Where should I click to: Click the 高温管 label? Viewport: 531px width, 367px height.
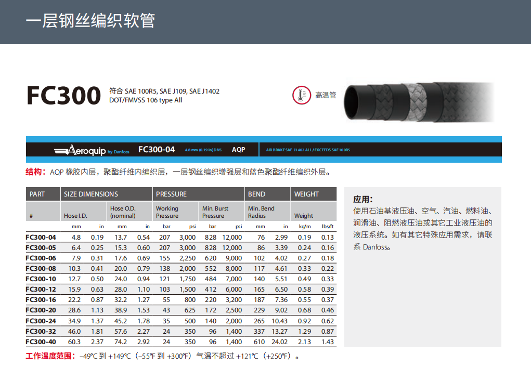tap(326, 95)
